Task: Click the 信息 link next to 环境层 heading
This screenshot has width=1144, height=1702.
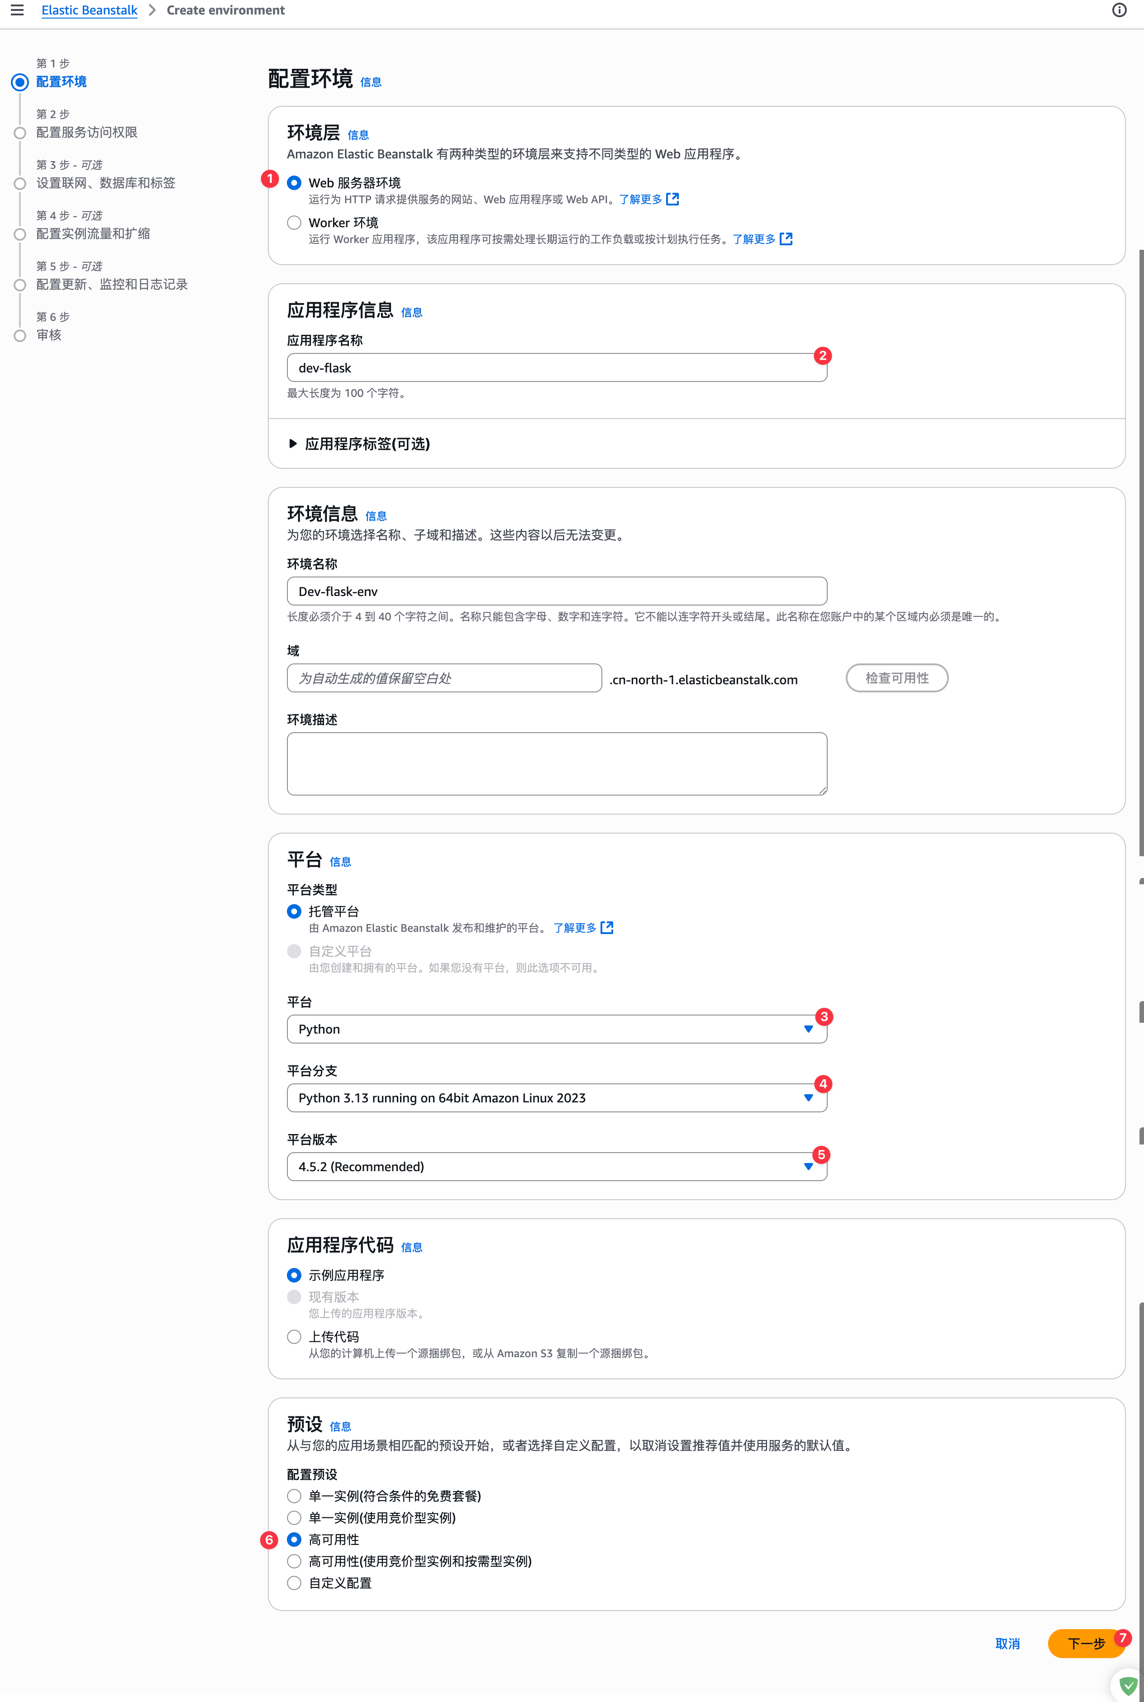Action: pyautogui.click(x=357, y=135)
